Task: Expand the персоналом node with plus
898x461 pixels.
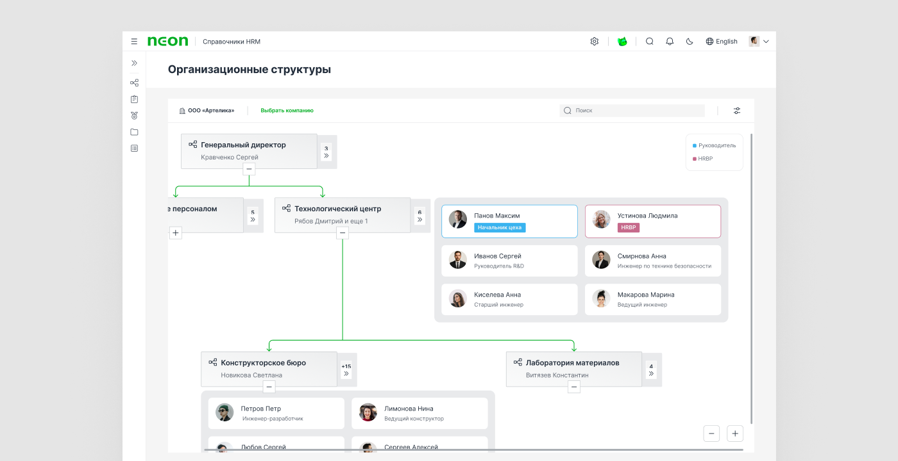Action: (176, 233)
